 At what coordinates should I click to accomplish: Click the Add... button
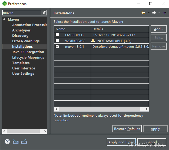pos(158,29)
